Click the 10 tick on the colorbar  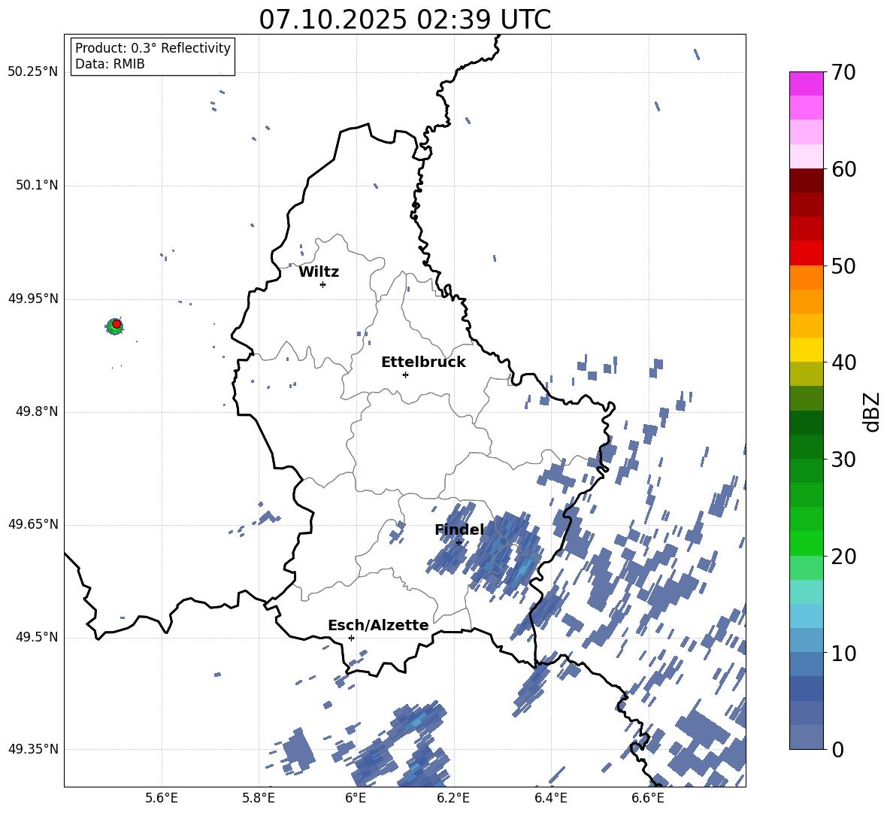click(843, 654)
